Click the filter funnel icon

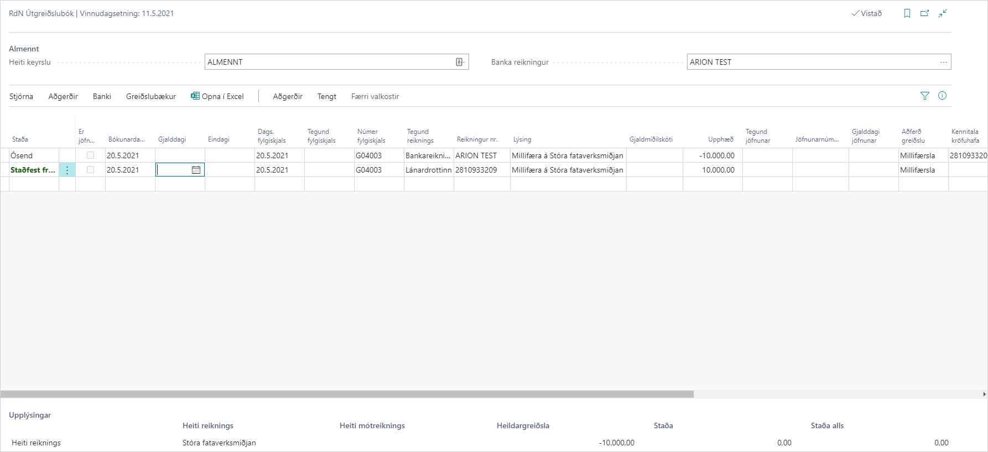(924, 96)
